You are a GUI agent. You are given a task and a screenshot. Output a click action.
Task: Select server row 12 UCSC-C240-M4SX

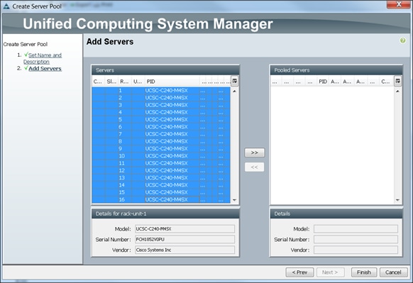click(x=161, y=171)
